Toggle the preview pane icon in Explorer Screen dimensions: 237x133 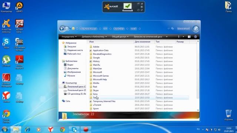tap(189, 37)
